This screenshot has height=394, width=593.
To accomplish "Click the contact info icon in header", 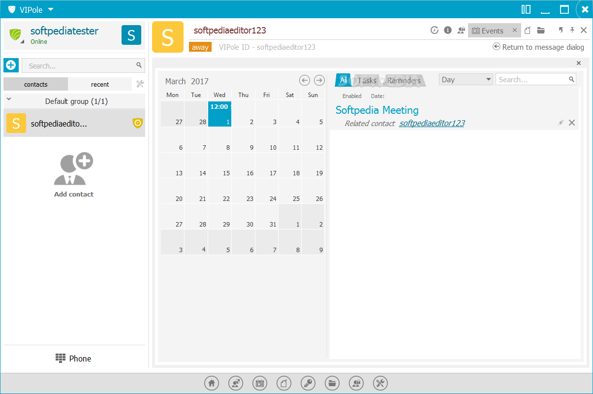I will point(448,30).
